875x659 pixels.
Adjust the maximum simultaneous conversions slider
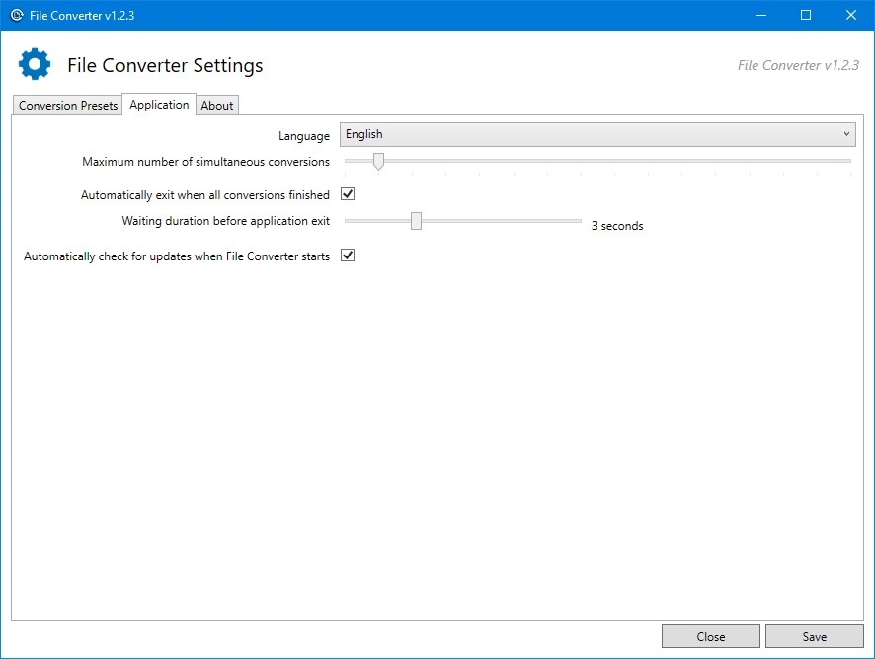pos(378,160)
